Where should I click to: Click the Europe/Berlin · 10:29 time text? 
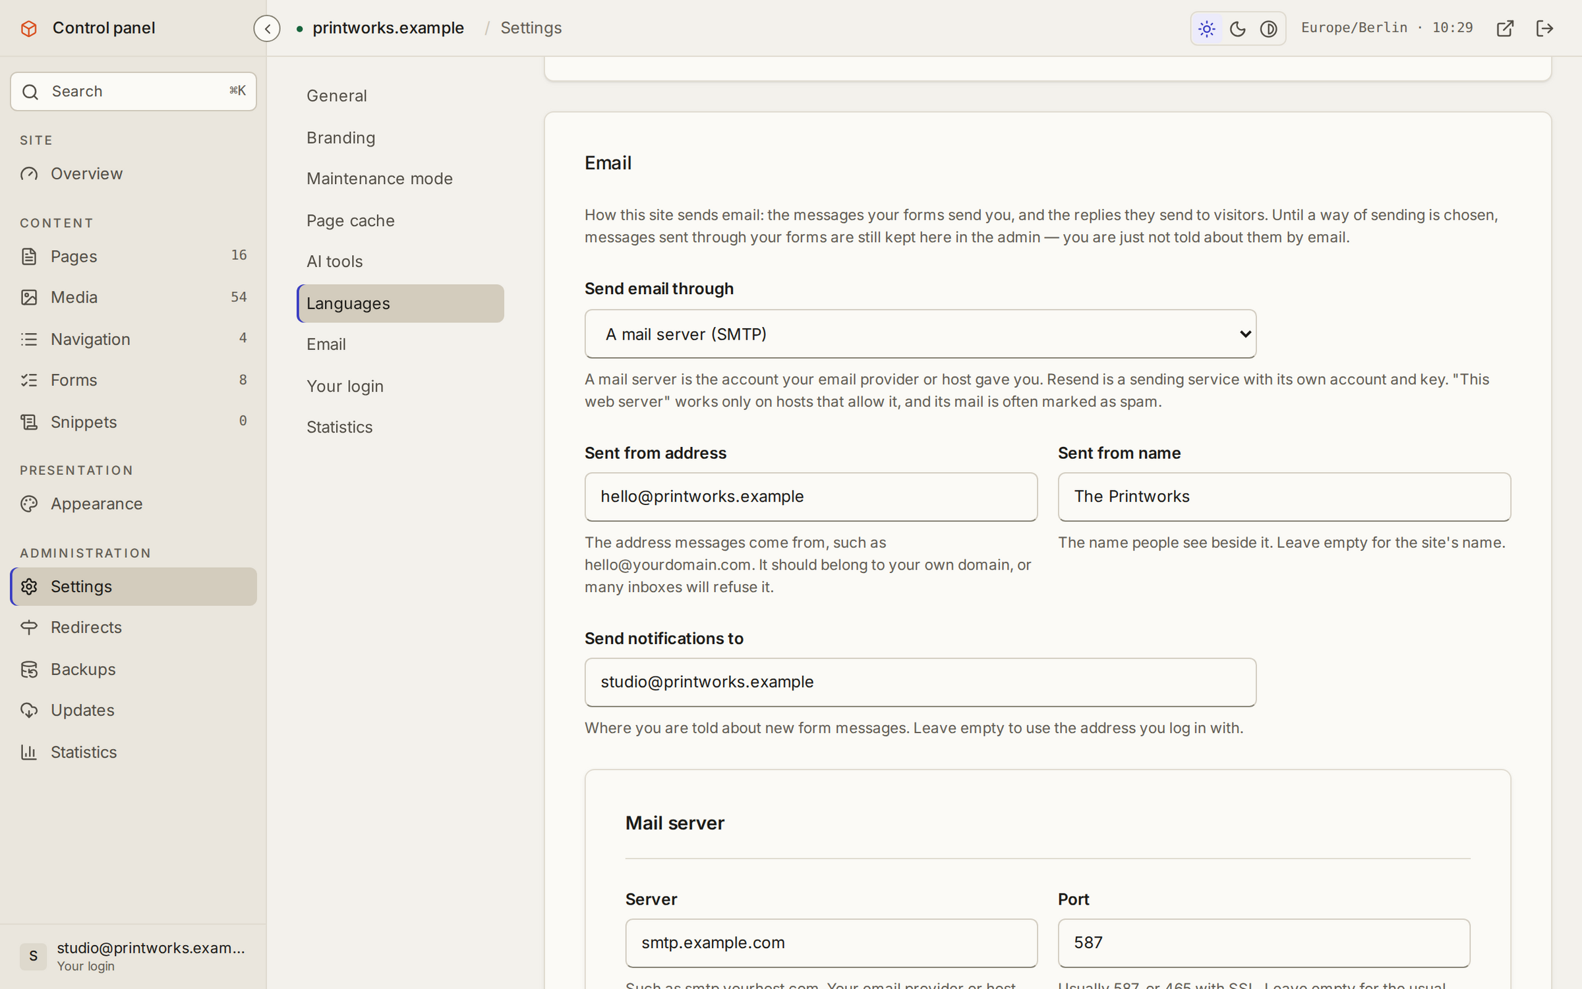tap(1387, 28)
